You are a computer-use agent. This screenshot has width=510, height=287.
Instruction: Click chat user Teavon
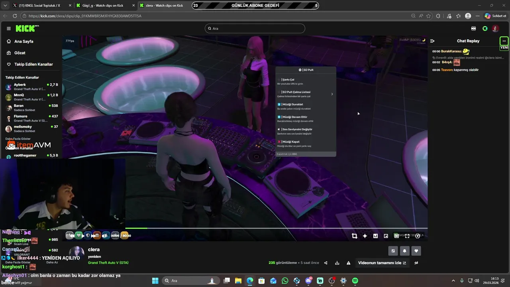[447, 70]
